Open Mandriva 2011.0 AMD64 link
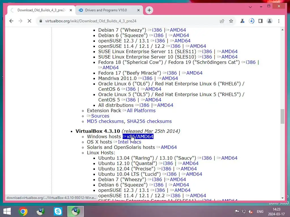Viewport: 290px width, 217px height. (x=168, y=78)
